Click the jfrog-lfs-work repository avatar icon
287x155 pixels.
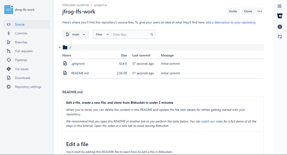coord(9,10)
